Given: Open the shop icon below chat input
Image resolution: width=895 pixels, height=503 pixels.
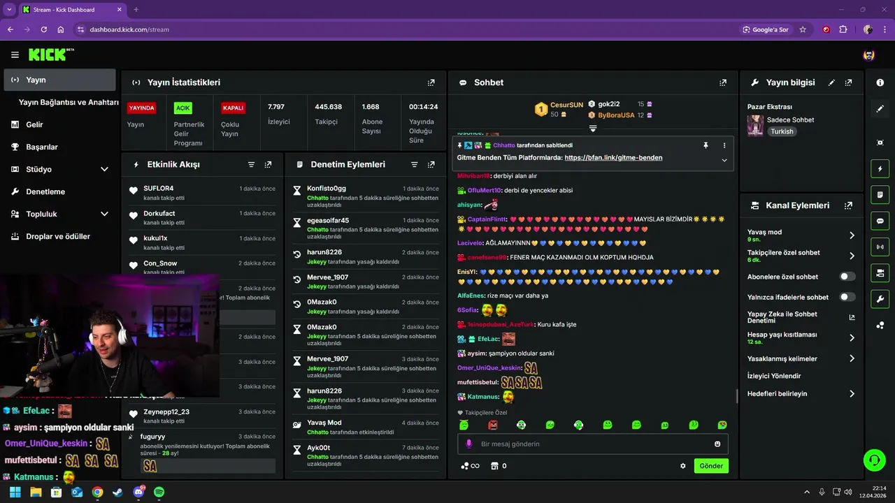Looking at the screenshot, I should (x=494, y=466).
